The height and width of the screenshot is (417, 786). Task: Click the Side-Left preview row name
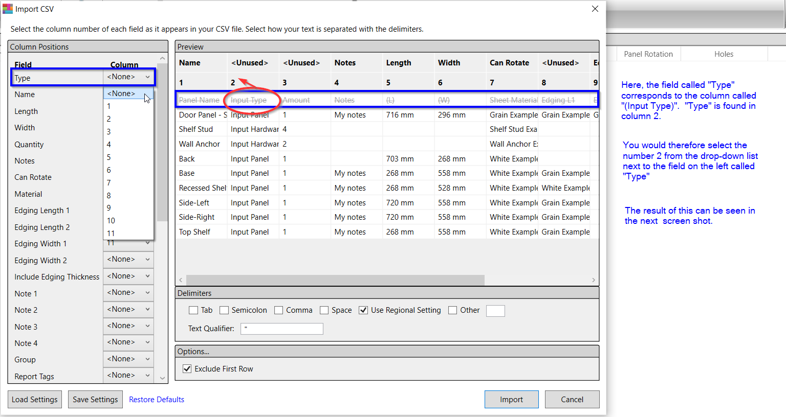[x=194, y=203]
